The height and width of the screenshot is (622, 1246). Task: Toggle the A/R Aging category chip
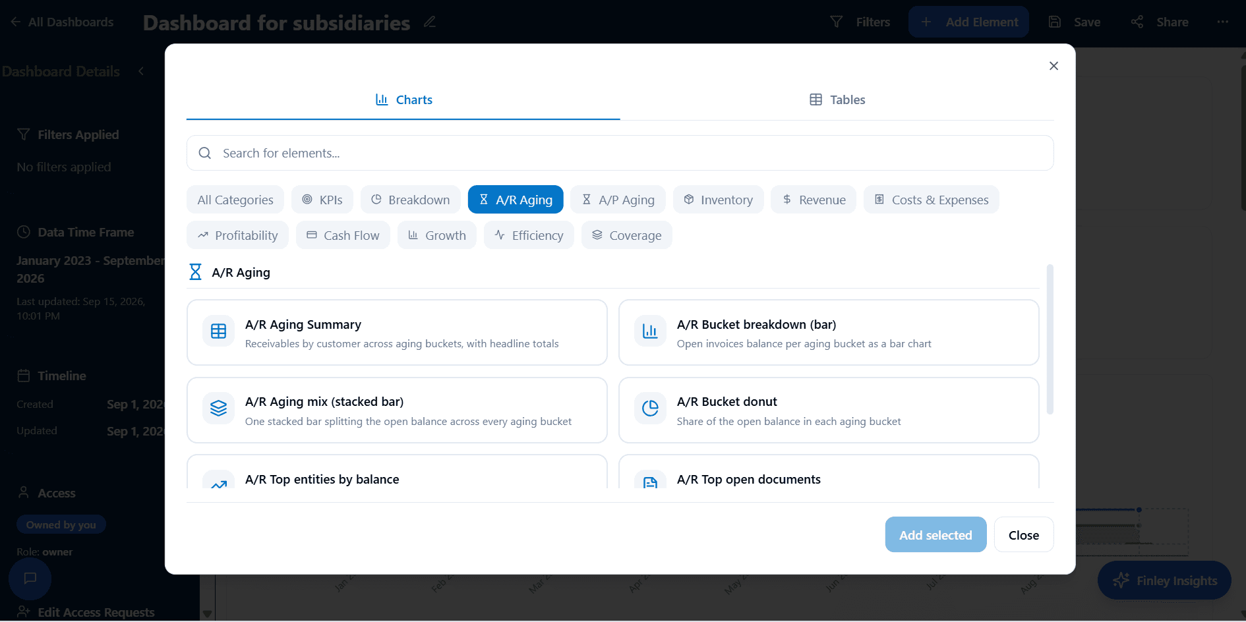click(x=516, y=200)
